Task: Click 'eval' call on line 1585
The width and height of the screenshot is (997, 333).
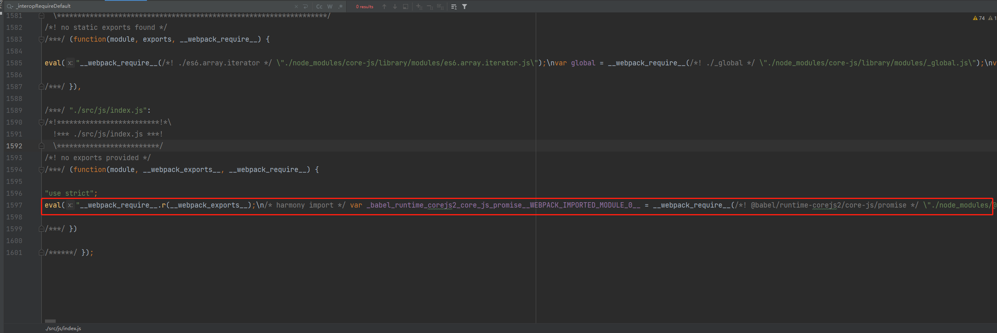Action: click(53, 63)
